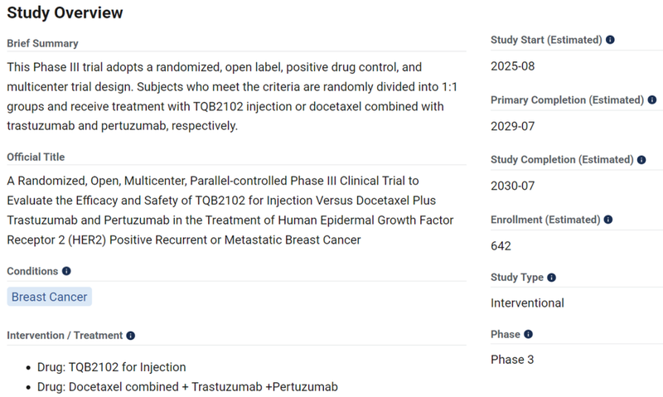Screen dimensions: 663x397
Task: Click info icon next to Study Start (Estimated)
Action: (x=610, y=40)
